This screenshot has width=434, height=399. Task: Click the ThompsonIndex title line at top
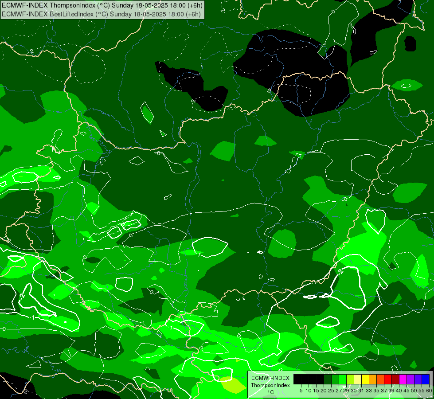tap(102, 5)
